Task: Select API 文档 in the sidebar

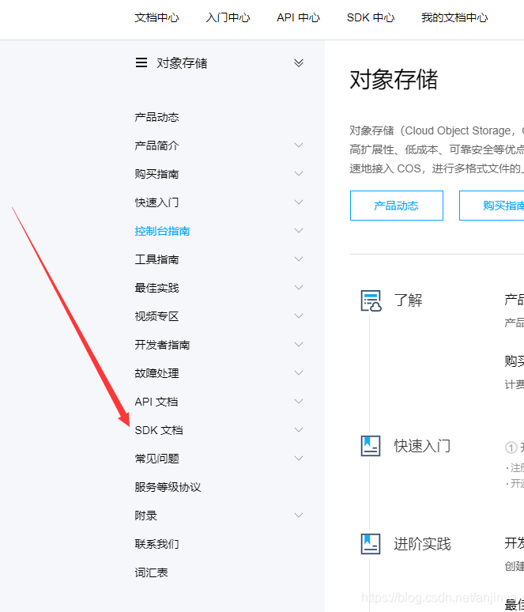Action: tap(156, 402)
